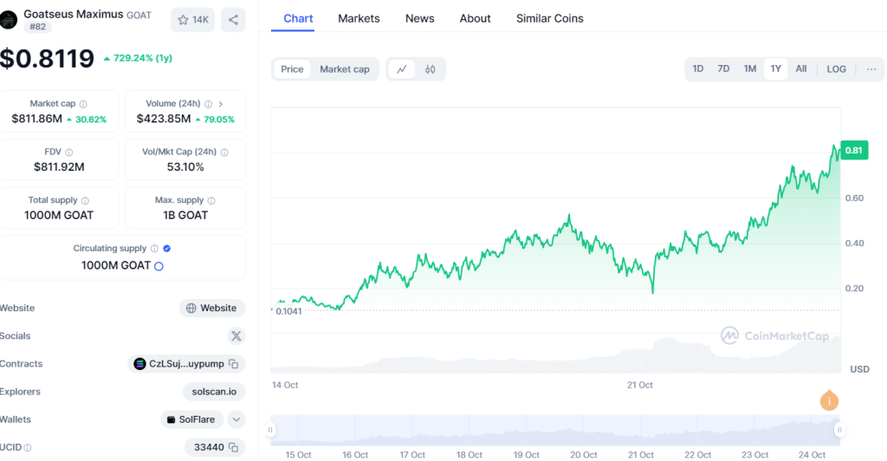Viewport: 887px width, 461px height.
Task: Expand Volume (24h) details arrow
Action: [221, 104]
